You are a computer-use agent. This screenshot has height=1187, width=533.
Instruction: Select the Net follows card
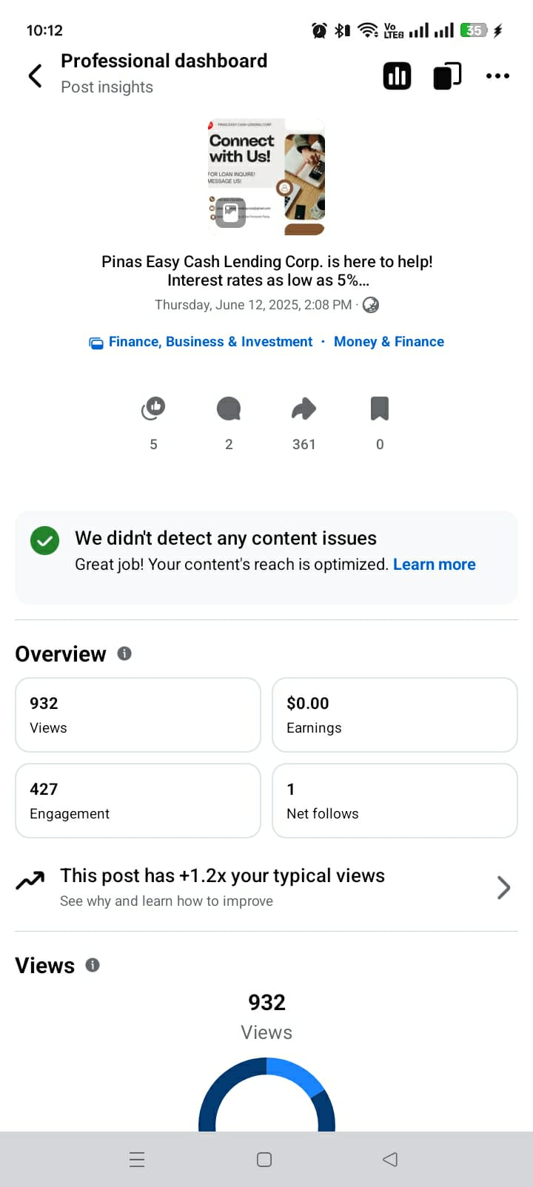(395, 801)
